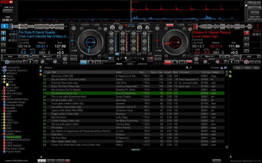Expand the History tree node

click(x=2, y=76)
